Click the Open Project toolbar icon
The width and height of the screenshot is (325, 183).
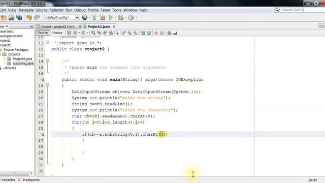[11, 18]
